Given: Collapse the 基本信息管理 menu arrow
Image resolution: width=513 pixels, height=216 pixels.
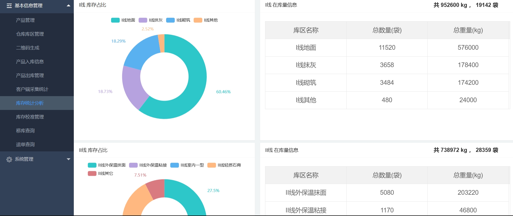Looking at the screenshot, I should tap(69, 6).
